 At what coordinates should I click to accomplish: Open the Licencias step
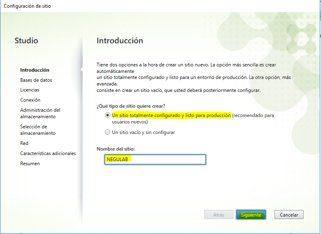click(30, 90)
